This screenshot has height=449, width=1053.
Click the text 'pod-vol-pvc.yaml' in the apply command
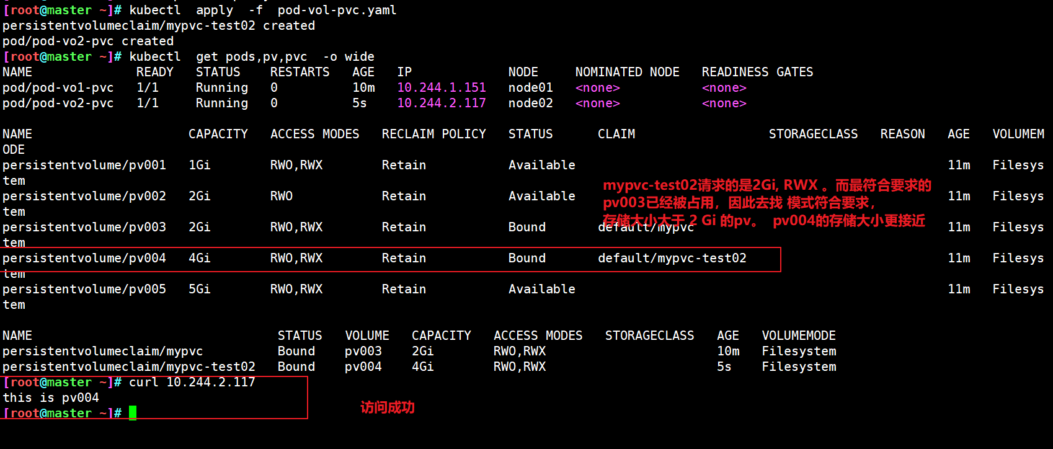click(x=337, y=10)
